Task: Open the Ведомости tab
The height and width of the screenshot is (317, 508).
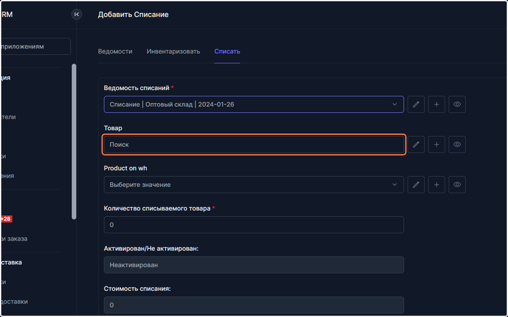Action: click(115, 52)
